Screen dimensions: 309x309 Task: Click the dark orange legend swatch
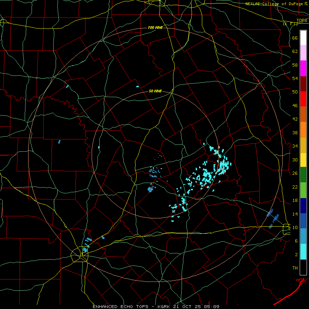click(303, 114)
